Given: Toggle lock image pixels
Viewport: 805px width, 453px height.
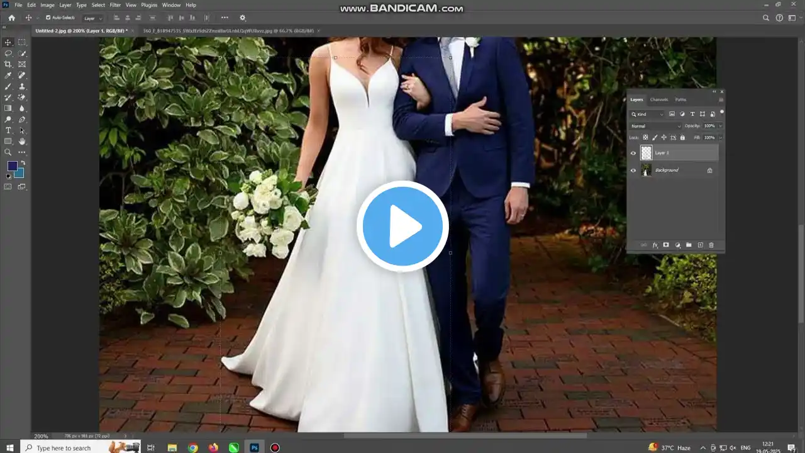Looking at the screenshot, I should pos(655,137).
